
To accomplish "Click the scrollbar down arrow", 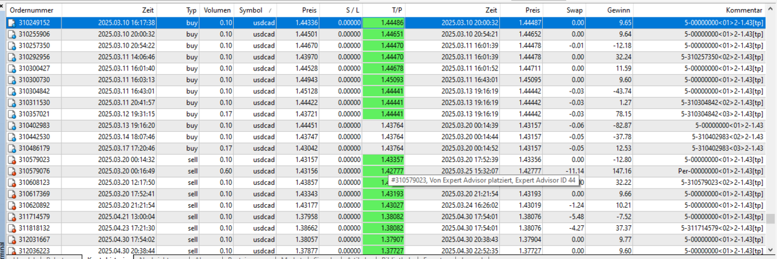I will 771,250.
